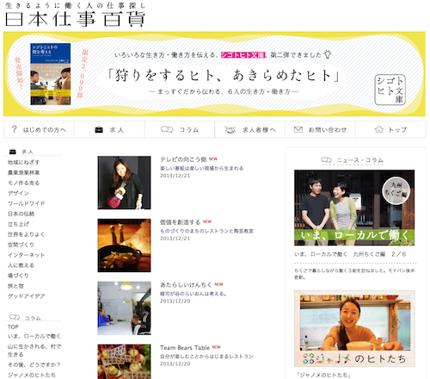Click the food dish thumbnail for 価値を創造する
430x379 pixels.
(x=124, y=245)
